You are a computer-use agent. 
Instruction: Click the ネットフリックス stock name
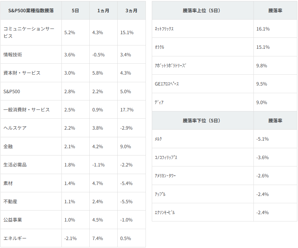point(164,29)
